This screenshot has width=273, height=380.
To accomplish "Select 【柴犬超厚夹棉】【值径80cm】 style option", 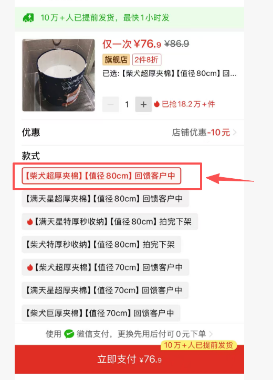I will pos(101,176).
